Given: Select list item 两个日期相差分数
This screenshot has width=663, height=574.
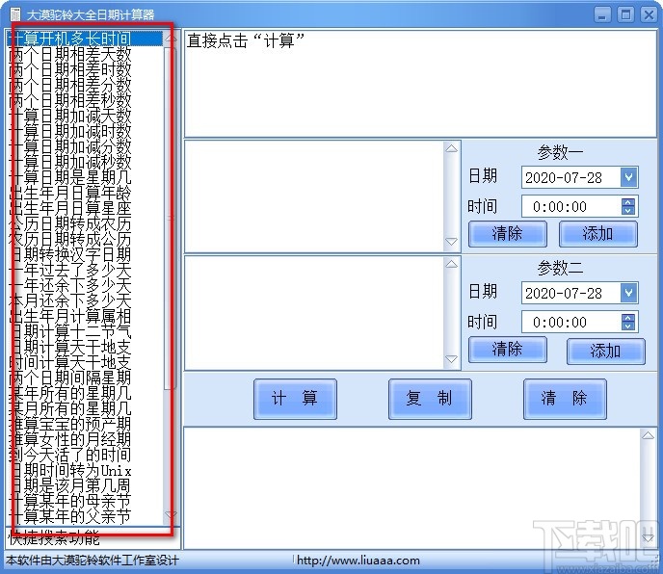Looking at the screenshot, I should [85, 85].
